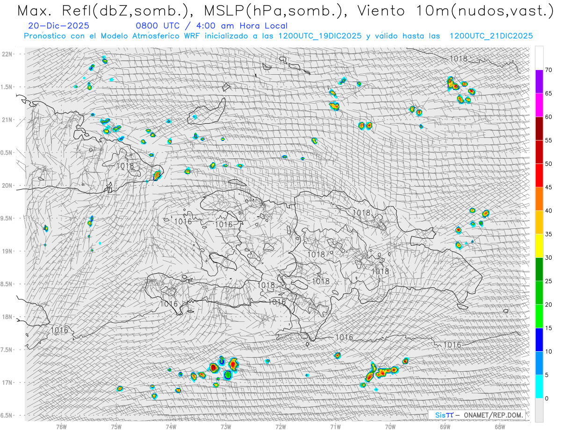The image size is (561, 433).
Task: Click the "71W" longitude label
Action: [x=335, y=426]
